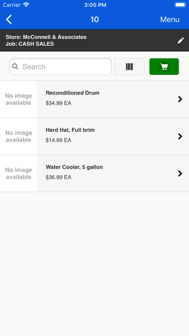
Task: Expand Reconditioned Drum chevron arrow
Action: [x=180, y=99]
